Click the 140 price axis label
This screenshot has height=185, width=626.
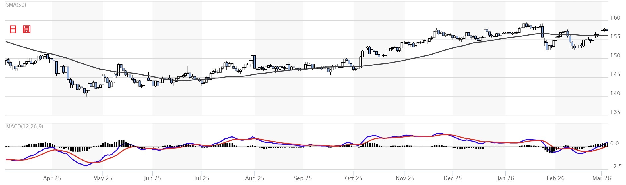615,93
